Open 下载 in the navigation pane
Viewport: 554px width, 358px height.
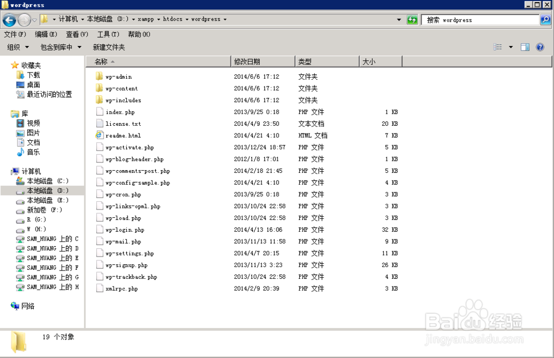point(34,75)
